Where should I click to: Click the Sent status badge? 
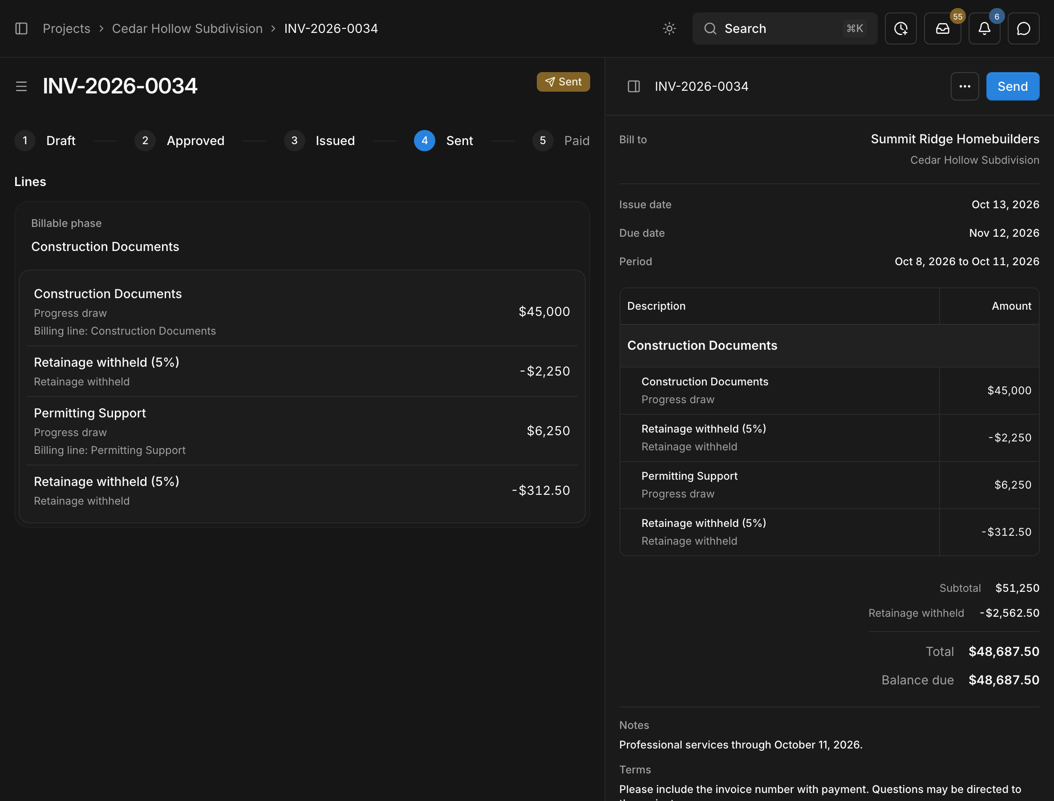[x=563, y=82]
